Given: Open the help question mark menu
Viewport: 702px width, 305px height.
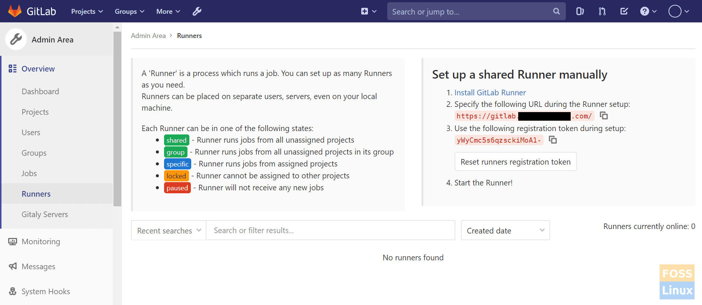Looking at the screenshot, I should 648,12.
